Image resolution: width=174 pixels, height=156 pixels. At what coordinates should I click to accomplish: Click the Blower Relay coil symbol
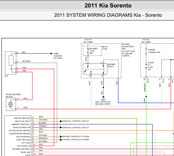click(x=104, y=69)
